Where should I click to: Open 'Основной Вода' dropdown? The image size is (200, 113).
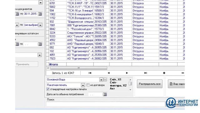[101, 80]
